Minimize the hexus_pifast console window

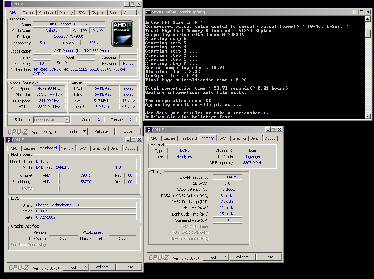tap(356, 12)
